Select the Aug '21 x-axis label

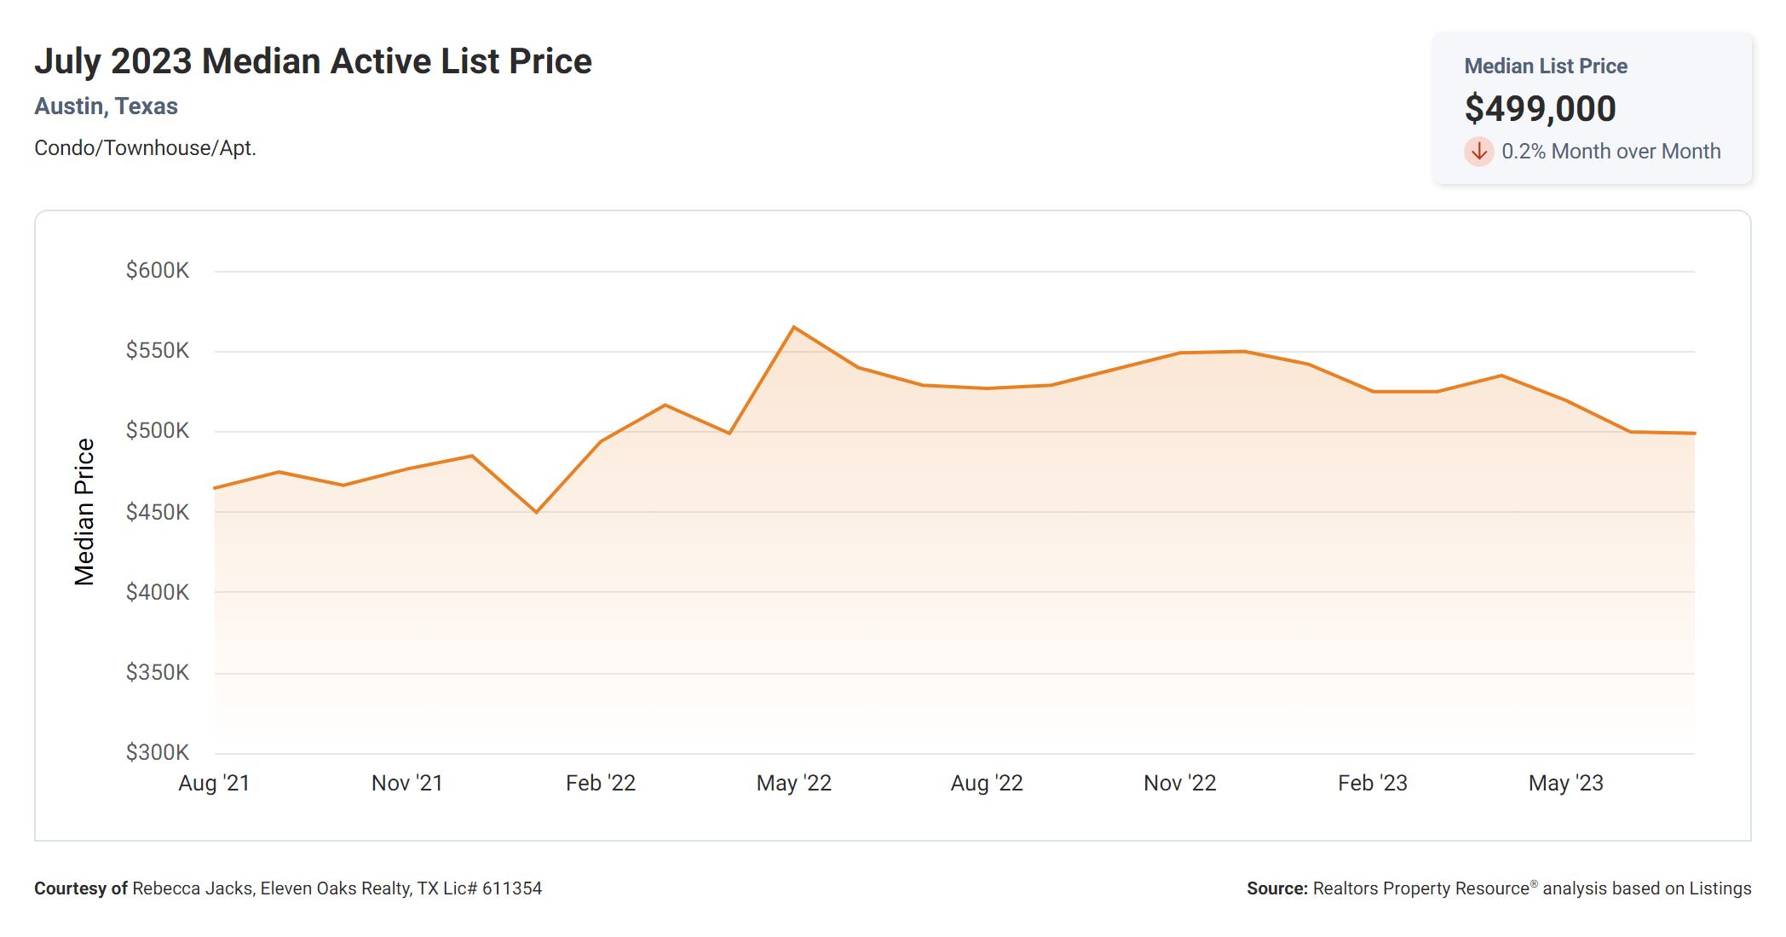click(214, 783)
